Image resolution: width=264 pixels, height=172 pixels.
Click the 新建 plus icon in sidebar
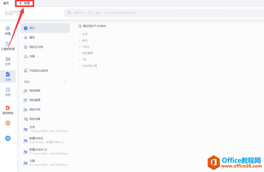[8, 28]
